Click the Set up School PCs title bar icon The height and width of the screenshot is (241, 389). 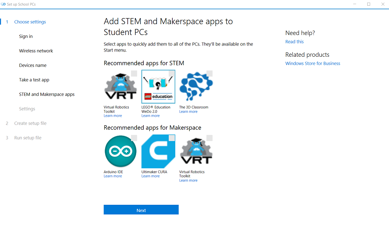(3, 4)
